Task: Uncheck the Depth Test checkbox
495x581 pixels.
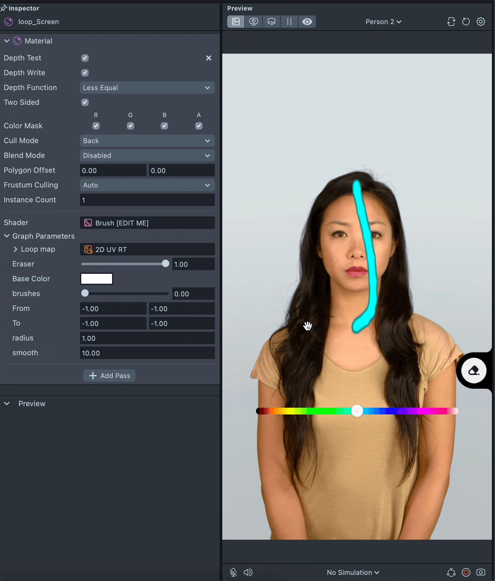Action: 85,58
